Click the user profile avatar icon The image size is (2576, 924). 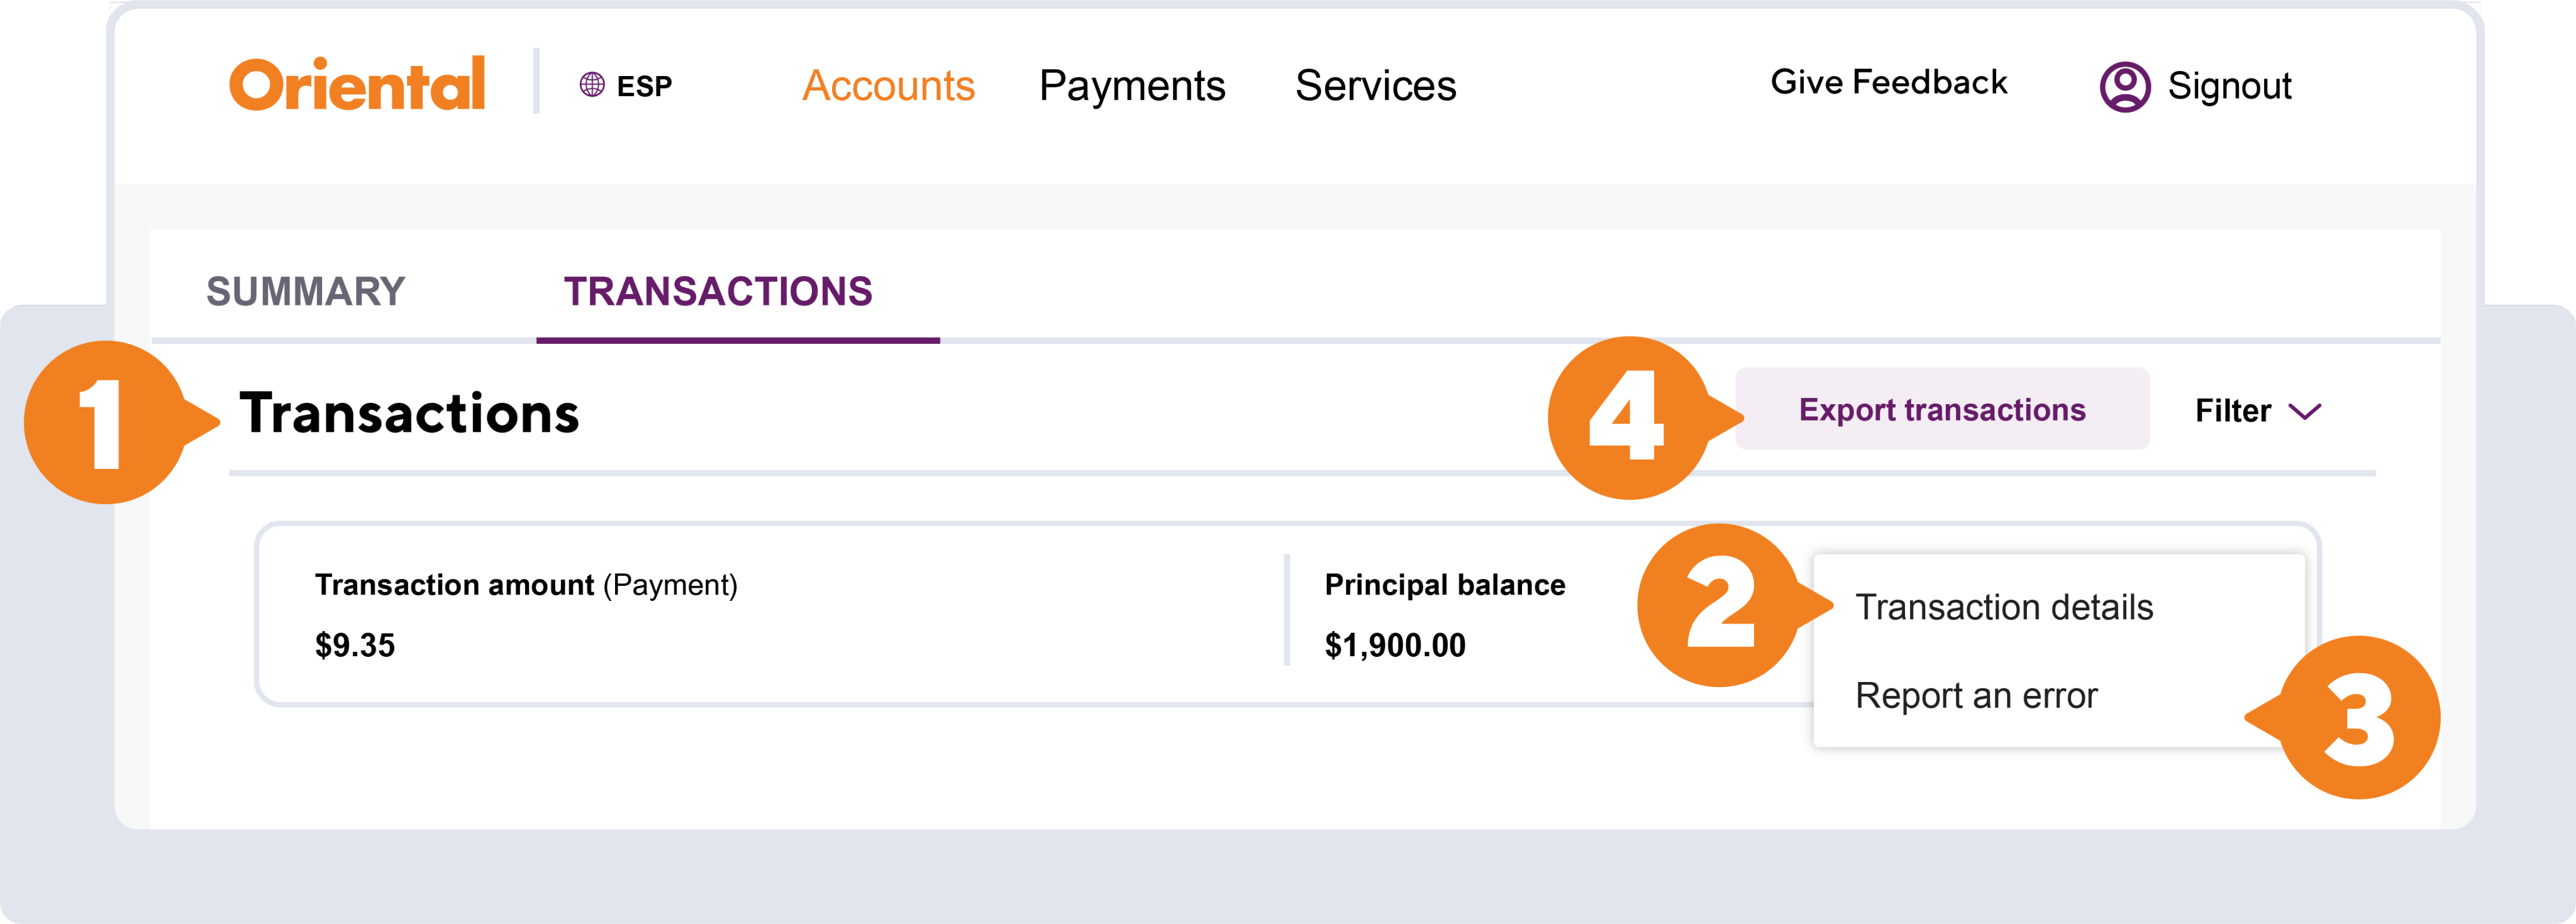2124,87
